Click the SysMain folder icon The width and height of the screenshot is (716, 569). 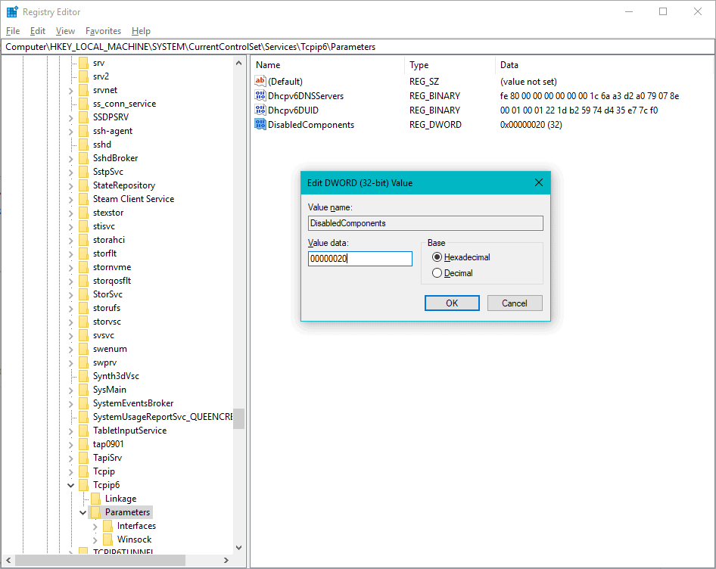(83, 390)
